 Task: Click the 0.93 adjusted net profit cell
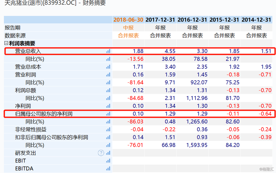(202, 137)
